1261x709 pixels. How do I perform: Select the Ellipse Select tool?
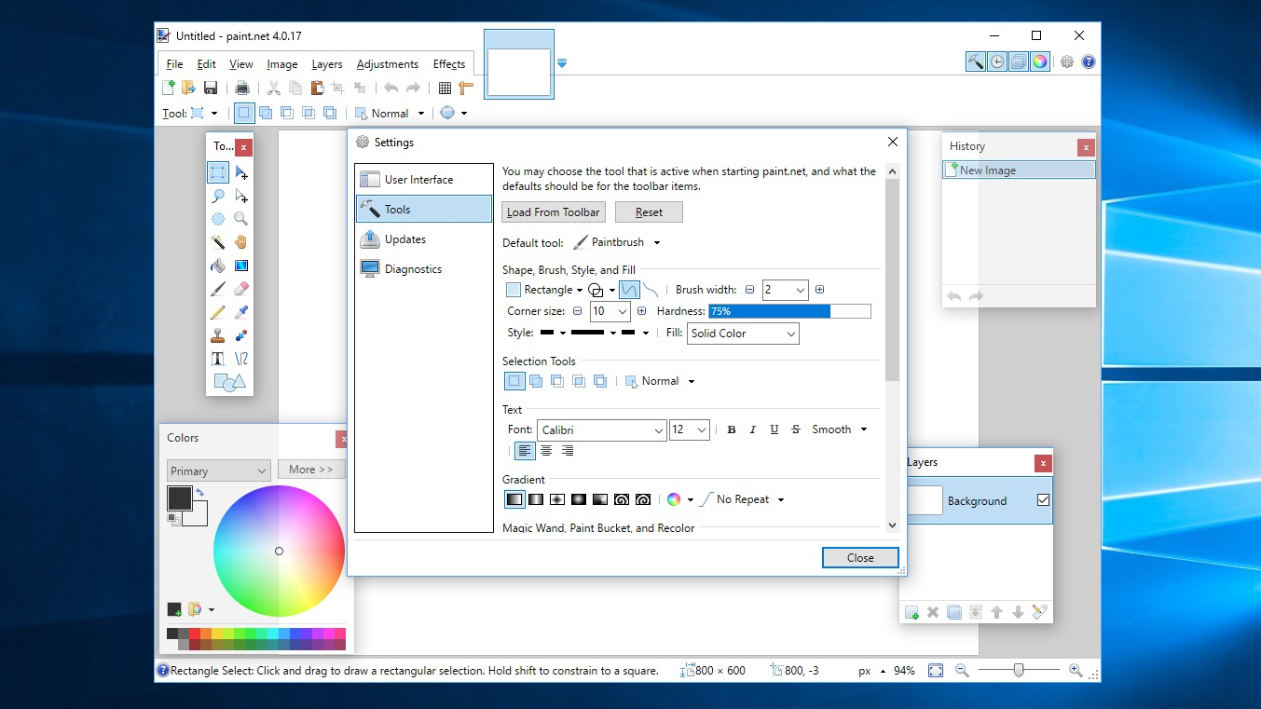[x=217, y=219]
